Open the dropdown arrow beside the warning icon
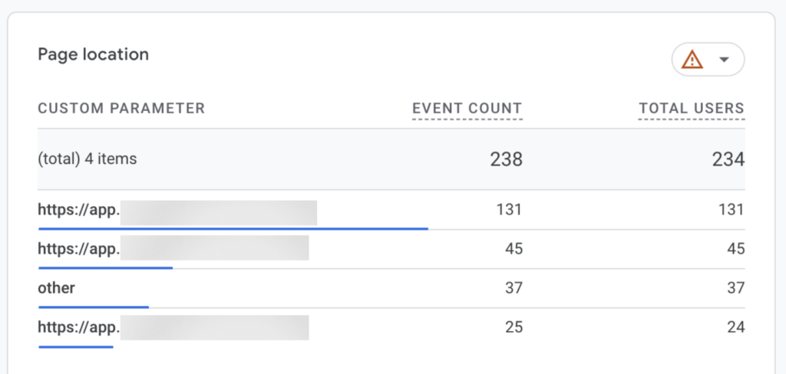Screen dimensions: 786x374 [x=724, y=60]
